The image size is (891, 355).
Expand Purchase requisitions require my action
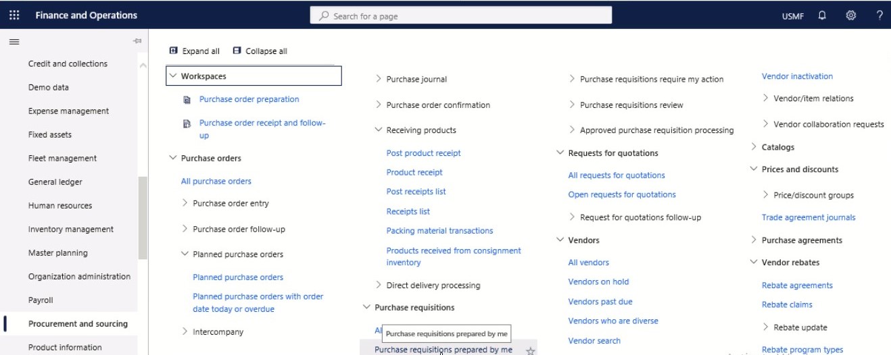pyautogui.click(x=573, y=79)
